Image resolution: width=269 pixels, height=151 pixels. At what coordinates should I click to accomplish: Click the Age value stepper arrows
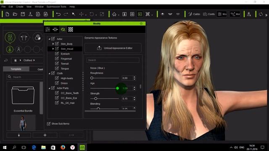click(134, 88)
